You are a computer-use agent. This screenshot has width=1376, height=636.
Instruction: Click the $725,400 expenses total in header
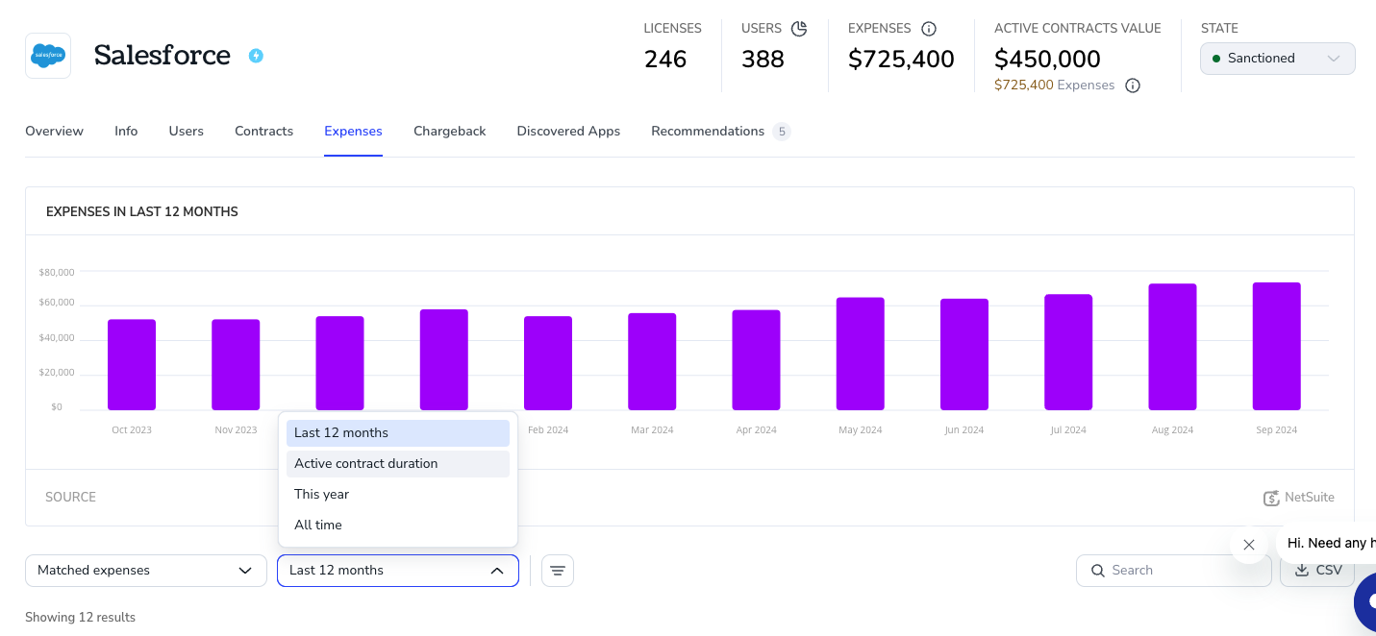click(901, 60)
